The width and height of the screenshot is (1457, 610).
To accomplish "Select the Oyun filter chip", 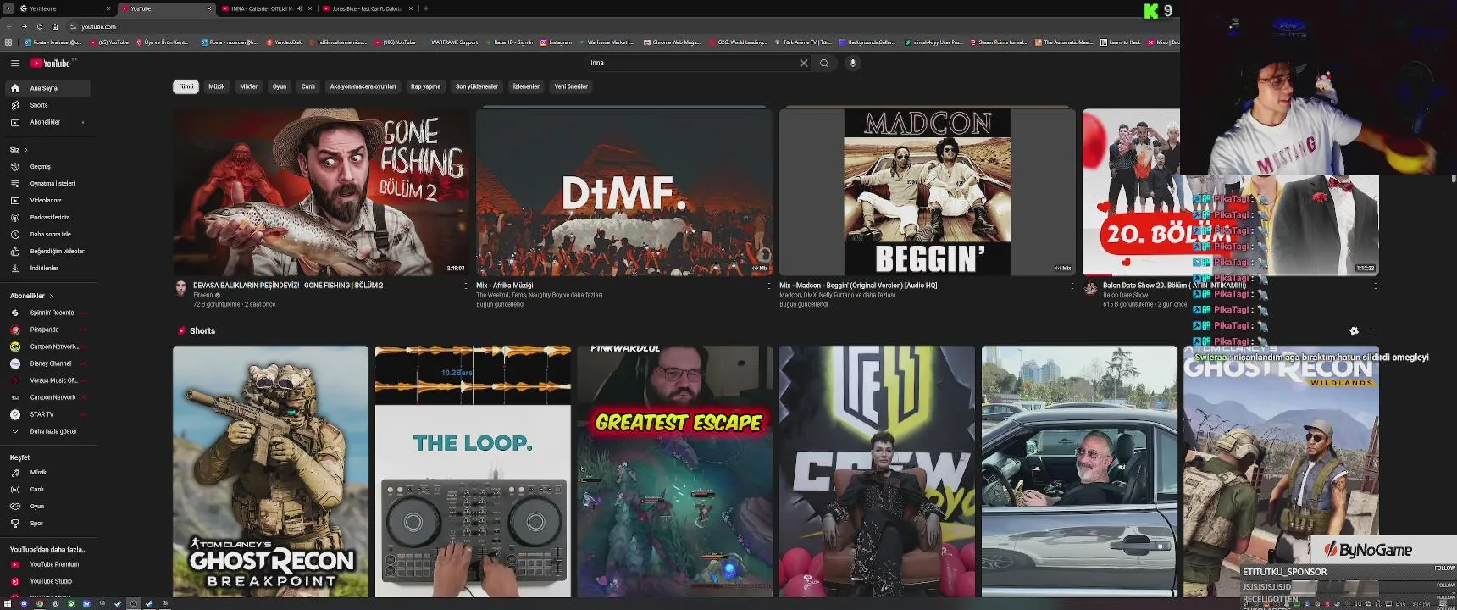I will [280, 86].
